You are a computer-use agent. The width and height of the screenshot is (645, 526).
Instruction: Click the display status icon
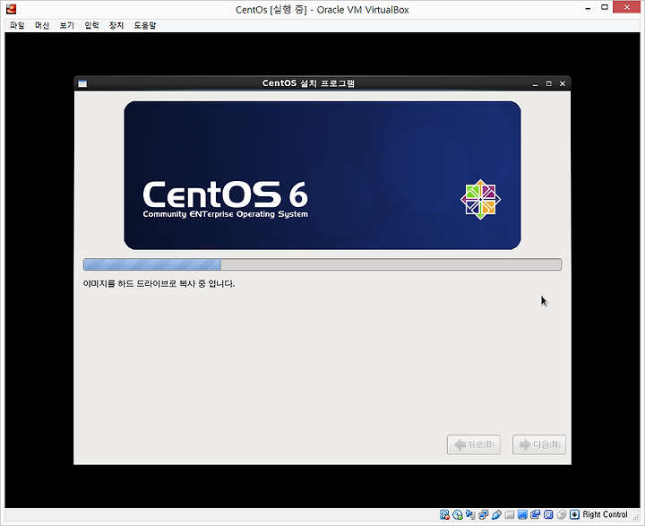(x=522, y=514)
